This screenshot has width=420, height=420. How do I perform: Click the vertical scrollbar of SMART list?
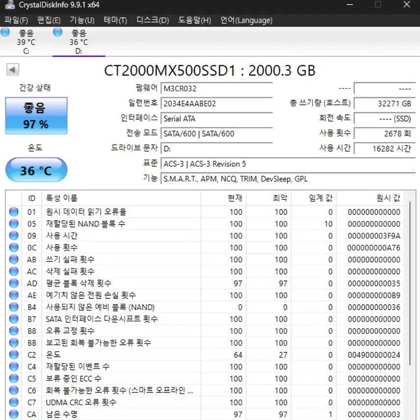[410, 284]
